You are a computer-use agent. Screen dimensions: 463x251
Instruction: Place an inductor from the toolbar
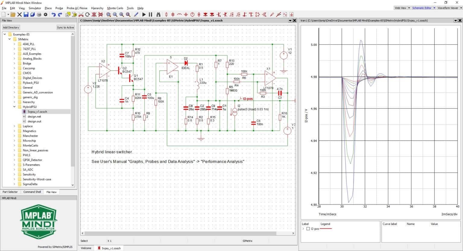pyautogui.click(x=179, y=14)
